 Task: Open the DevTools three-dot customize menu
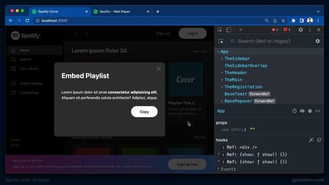point(310,30)
